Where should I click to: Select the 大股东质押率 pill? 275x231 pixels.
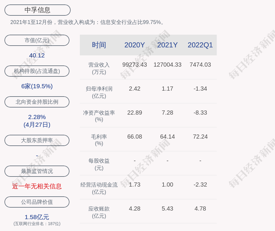pyautogui.click(x=37, y=140)
